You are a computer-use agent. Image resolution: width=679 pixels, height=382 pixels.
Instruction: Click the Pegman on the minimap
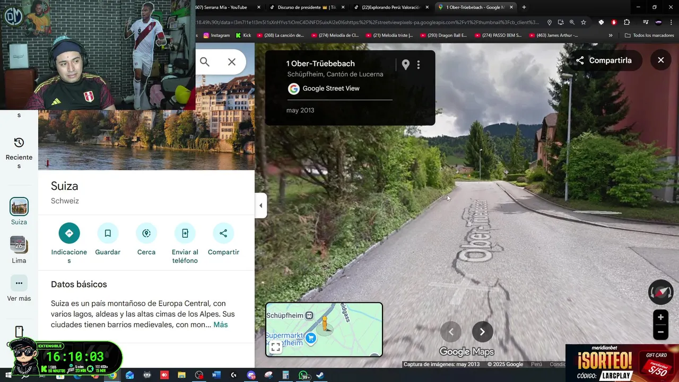[x=325, y=324]
